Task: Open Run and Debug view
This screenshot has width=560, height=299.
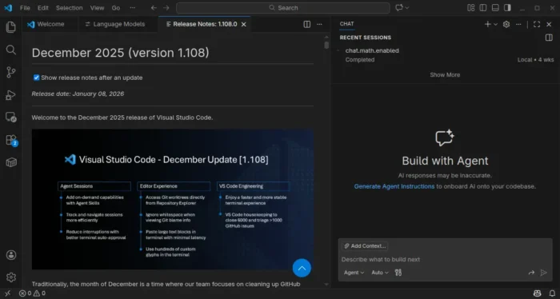Action: click(x=10, y=95)
